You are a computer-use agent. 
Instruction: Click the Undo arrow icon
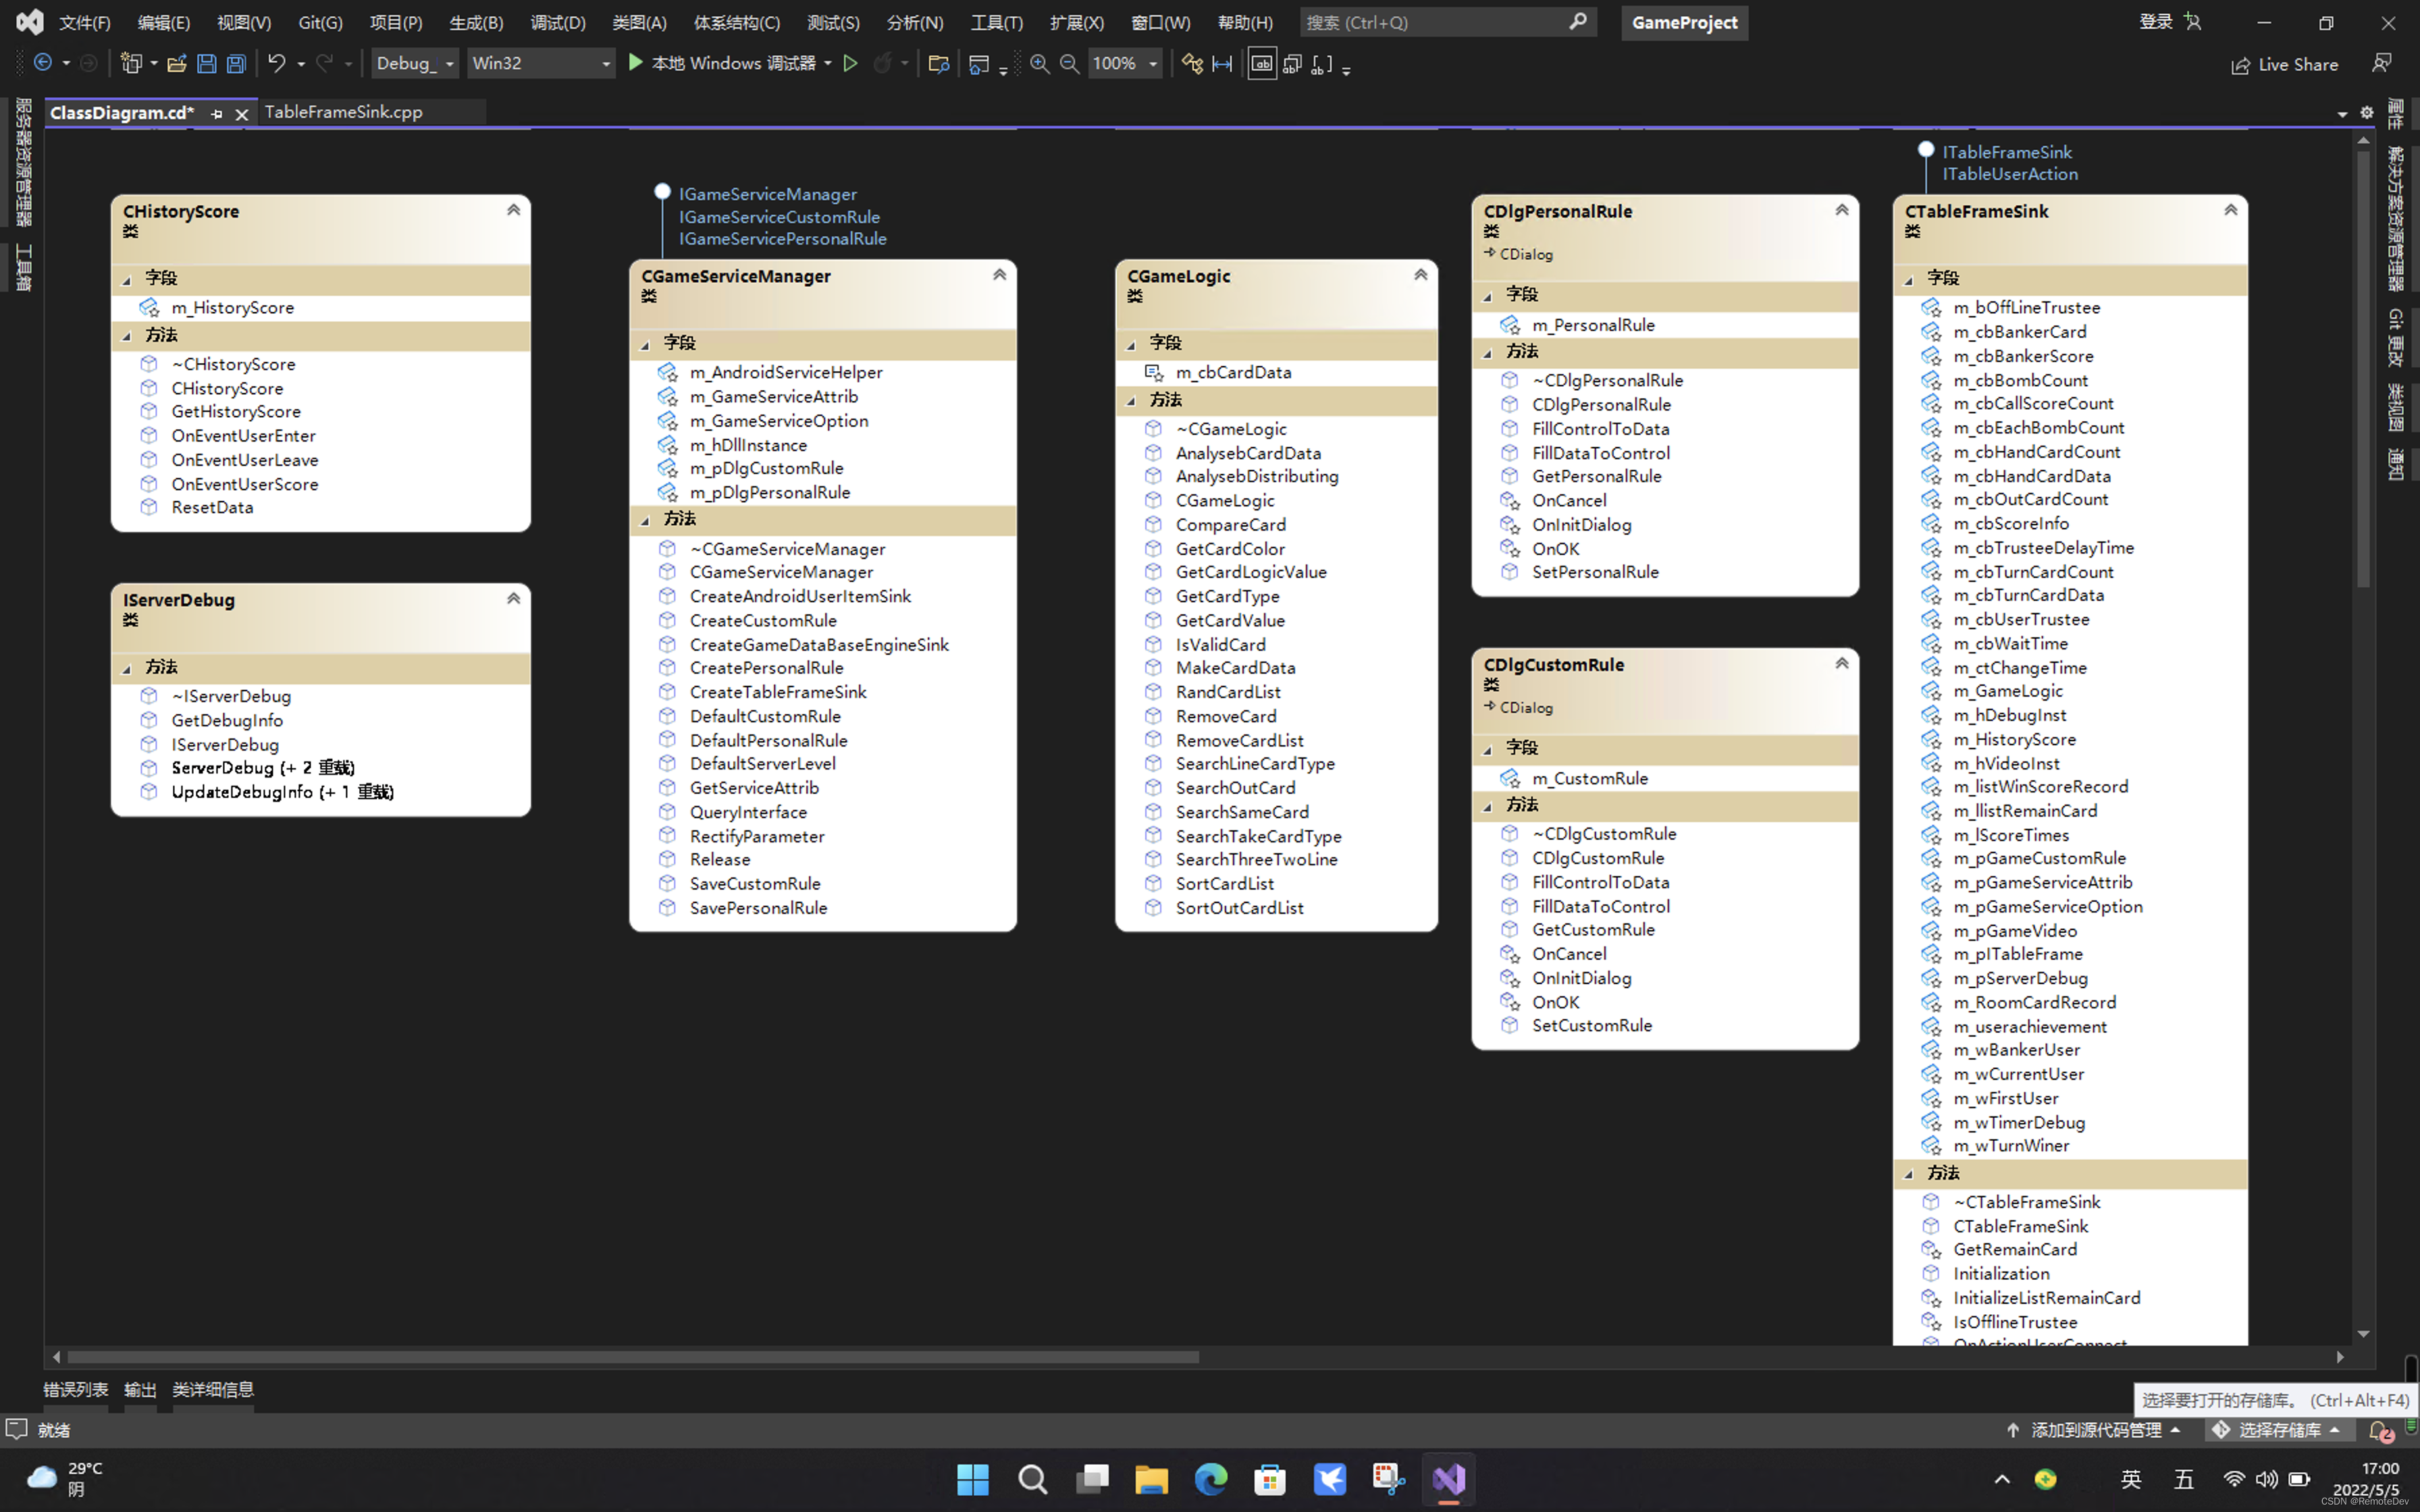coord(276,64)
